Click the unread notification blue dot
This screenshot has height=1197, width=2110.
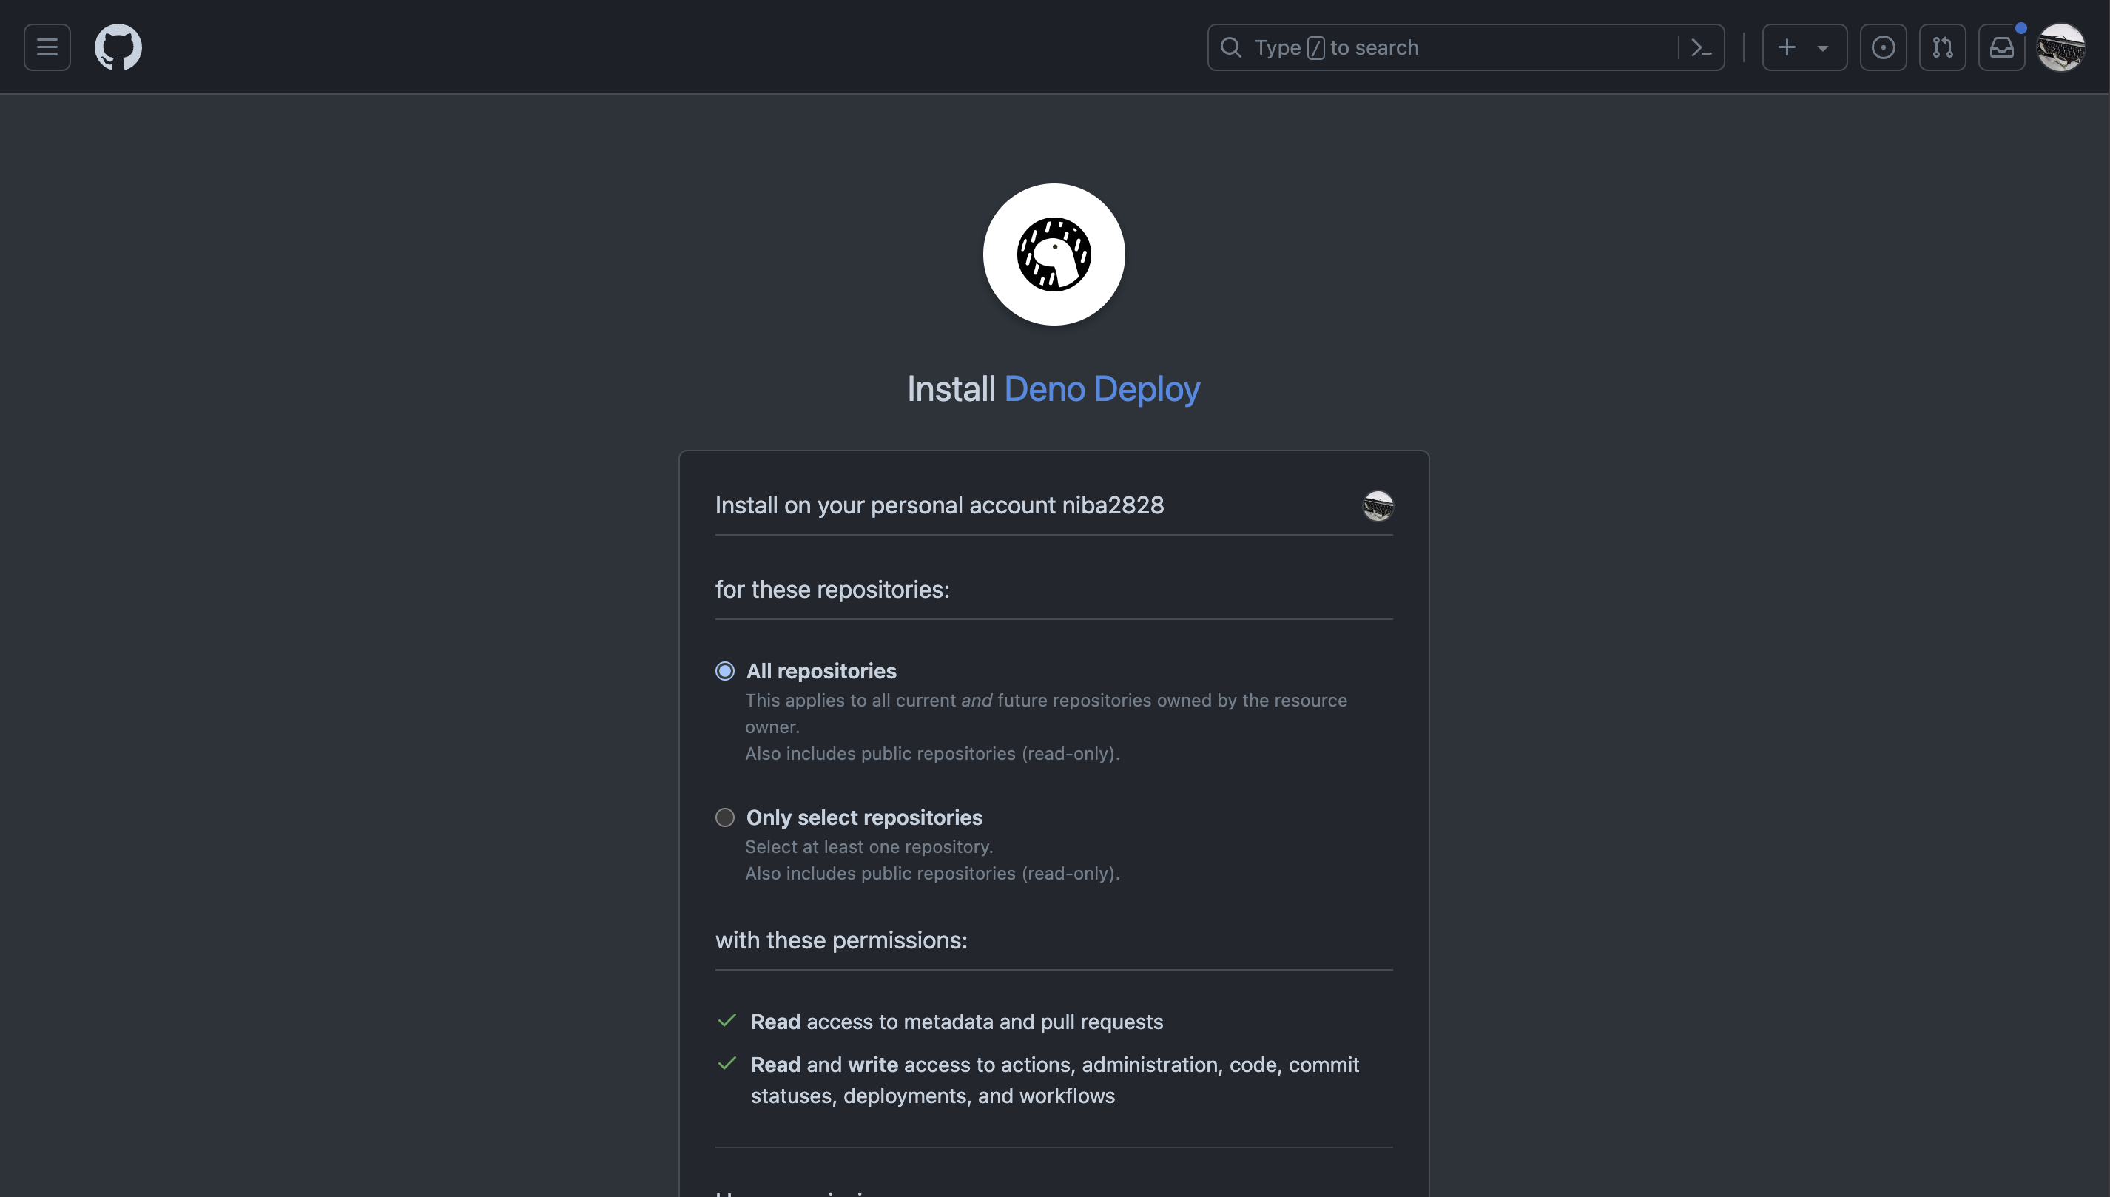click(2020, 29)
